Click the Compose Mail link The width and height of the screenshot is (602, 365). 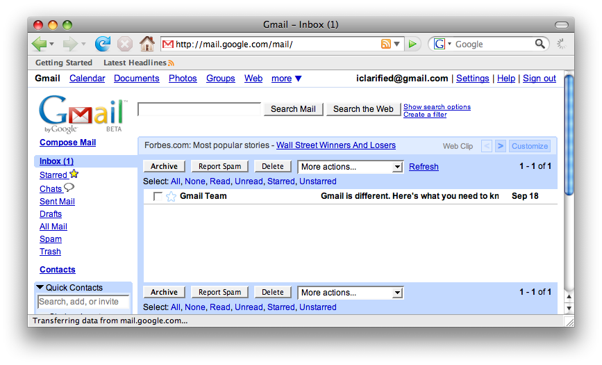(x=67, y=143)
